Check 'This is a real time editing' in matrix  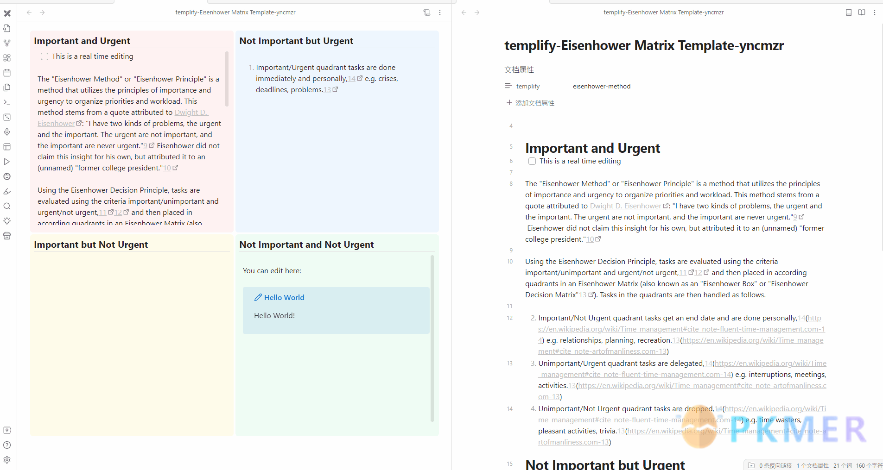click(44, 56)
